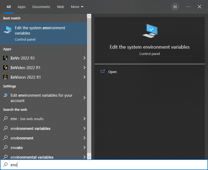Click the Open icon in the preview pane
Viewport: 208px width, 170px height.
(103, 71)
